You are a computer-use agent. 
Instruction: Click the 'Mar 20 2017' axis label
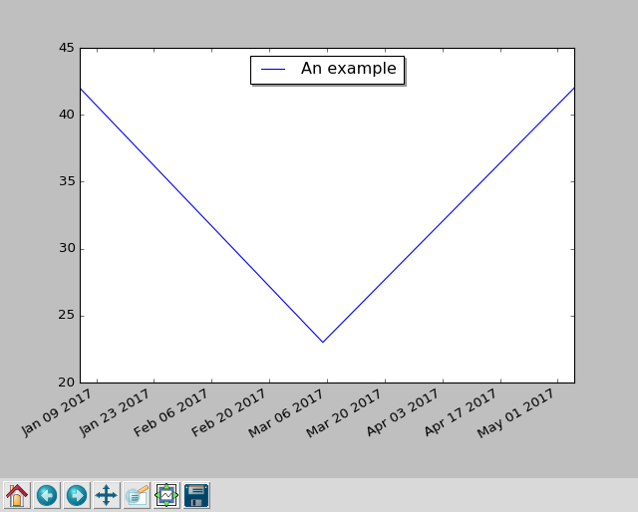(344, 412)
